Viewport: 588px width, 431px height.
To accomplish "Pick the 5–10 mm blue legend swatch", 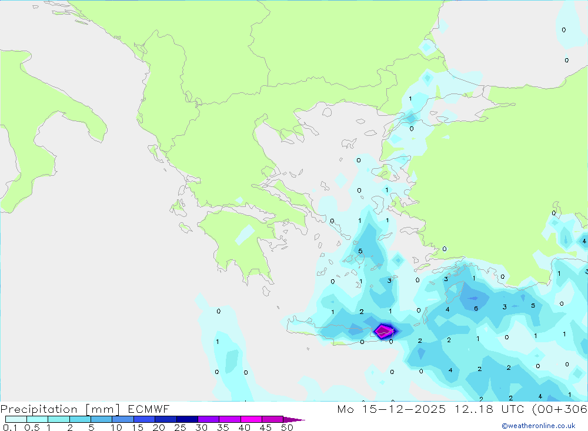I will coord(102,419).
